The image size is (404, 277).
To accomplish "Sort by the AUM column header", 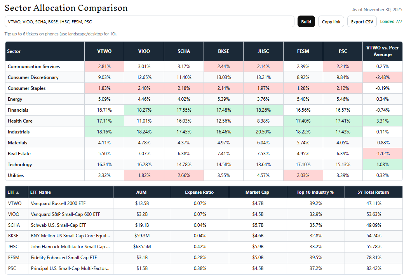I will (x=141, y=192).
